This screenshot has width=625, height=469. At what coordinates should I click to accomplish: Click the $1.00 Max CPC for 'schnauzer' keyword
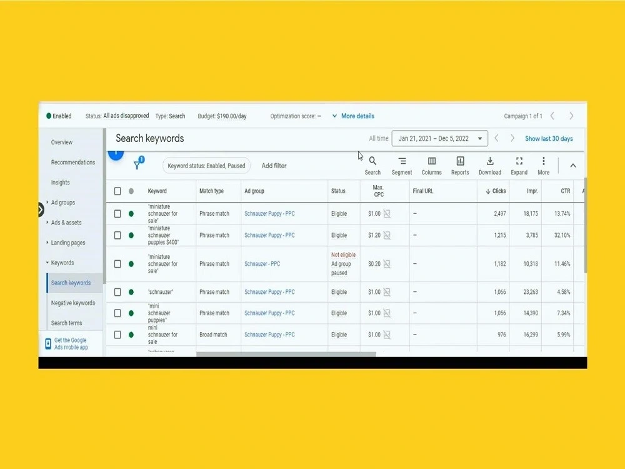(374, 292)
